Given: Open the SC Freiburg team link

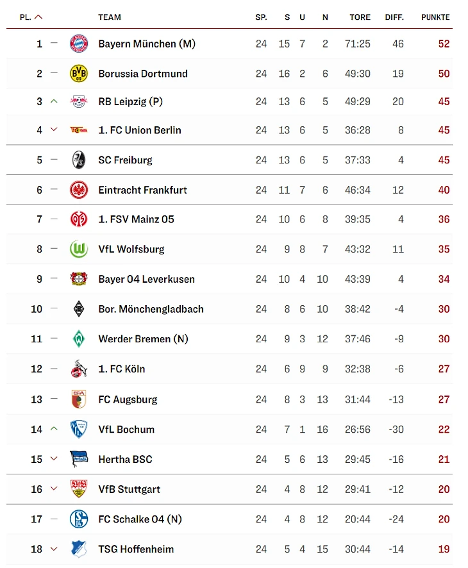Looking at the screenshot, I should coord(125,160).
